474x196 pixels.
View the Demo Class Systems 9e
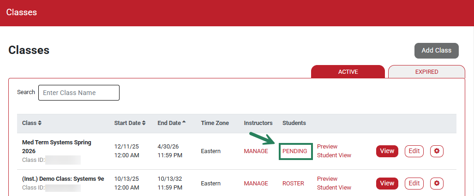pos(387,183)
